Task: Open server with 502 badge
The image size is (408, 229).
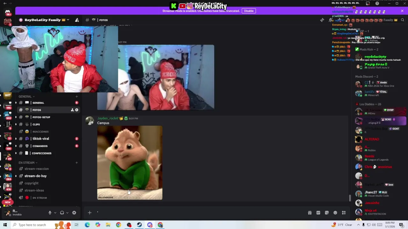Action: coord(8,115)
